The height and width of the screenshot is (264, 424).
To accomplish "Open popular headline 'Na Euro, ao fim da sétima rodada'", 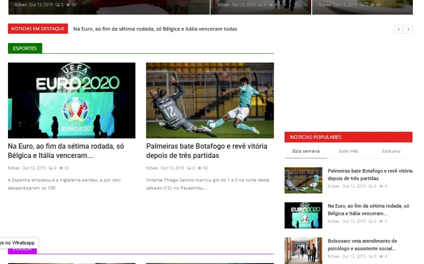I will click(369, 210).
